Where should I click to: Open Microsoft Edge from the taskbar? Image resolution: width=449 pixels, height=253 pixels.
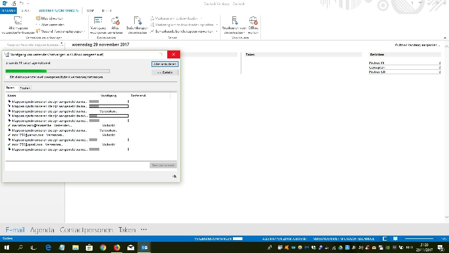click(x=48, y=247)
